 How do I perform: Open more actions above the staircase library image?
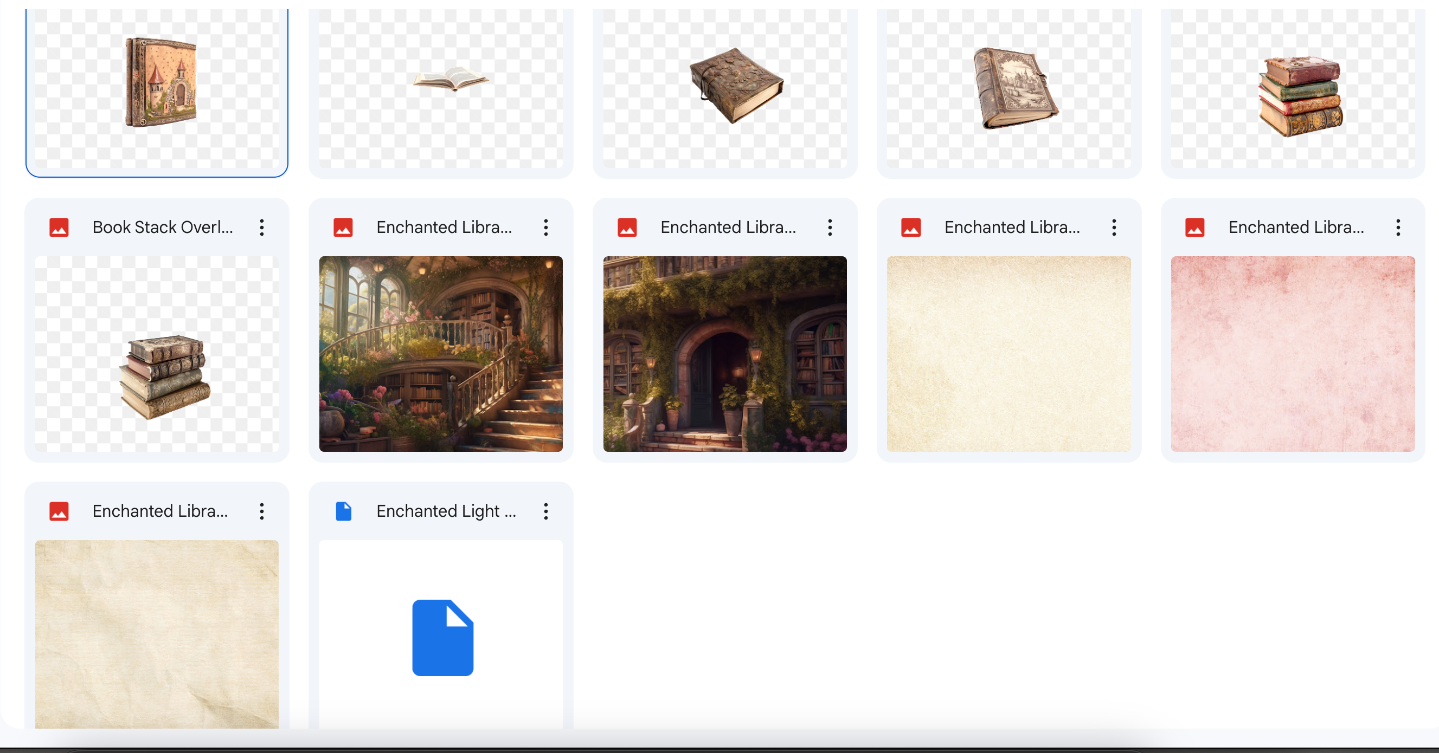tap(546, 227)
